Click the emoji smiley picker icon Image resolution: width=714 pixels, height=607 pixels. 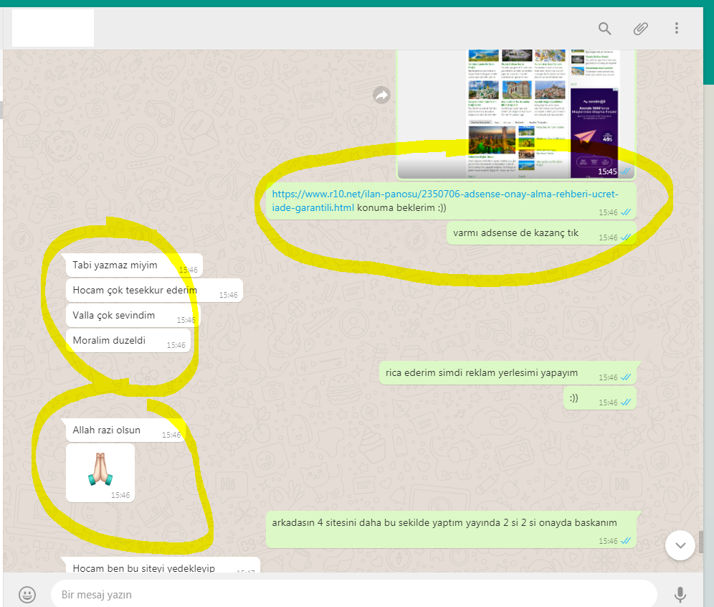(x=27, y=594)
